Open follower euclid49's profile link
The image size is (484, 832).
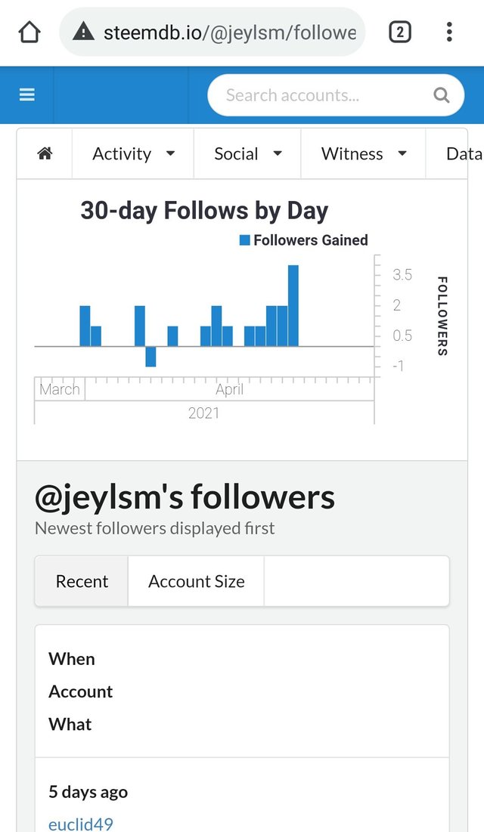coord(81,824)
